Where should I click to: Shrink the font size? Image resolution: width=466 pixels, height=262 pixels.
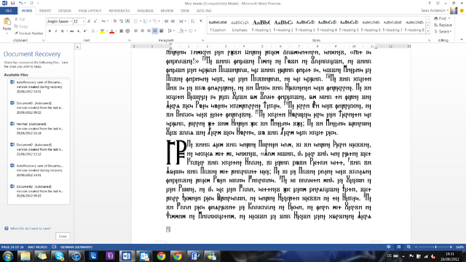pyautogui.click(x=95, y=21)
